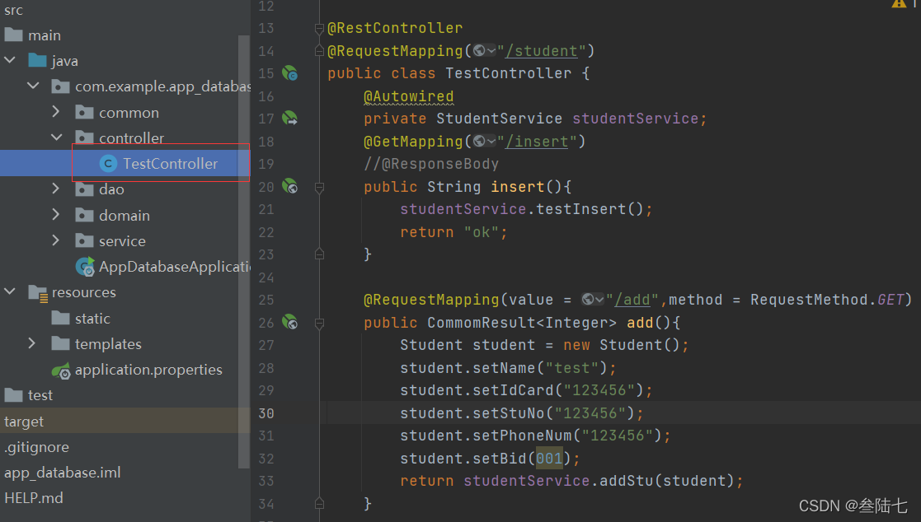Click the AppDatabaseApplication Spring Boot class icon
The height and width of the screenshot is (522, 921).
click(85, 267)
